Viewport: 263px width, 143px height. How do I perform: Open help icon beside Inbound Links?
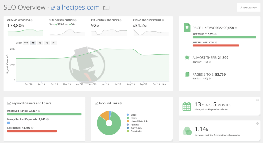tap(121, 103)
